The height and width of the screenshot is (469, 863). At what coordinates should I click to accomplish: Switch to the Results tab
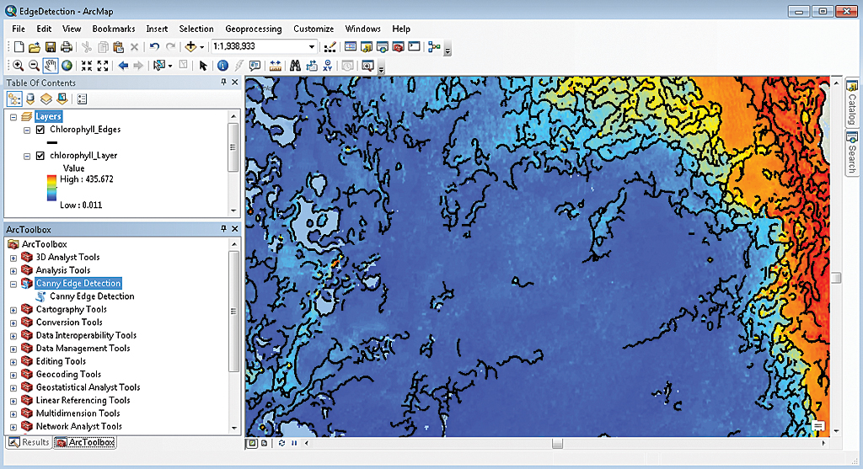point(29,442)
